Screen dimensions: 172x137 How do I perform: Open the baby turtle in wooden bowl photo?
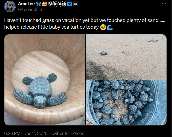pyautogui.click(x=45, y=80)
